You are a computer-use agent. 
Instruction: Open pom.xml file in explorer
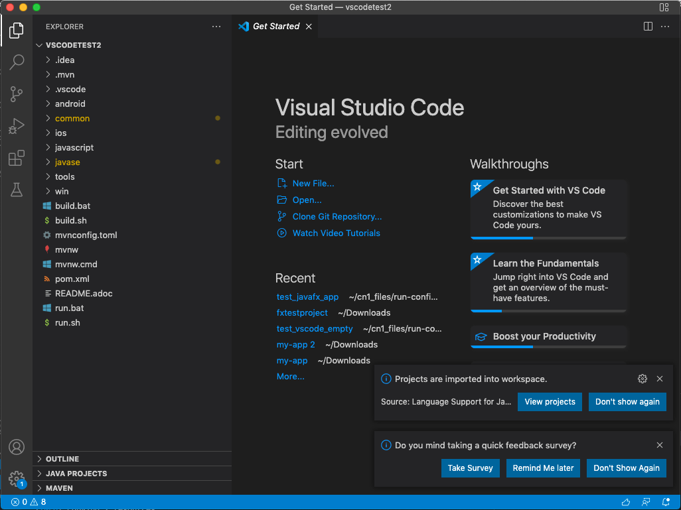pyautogui.click(x=72, y=279)
